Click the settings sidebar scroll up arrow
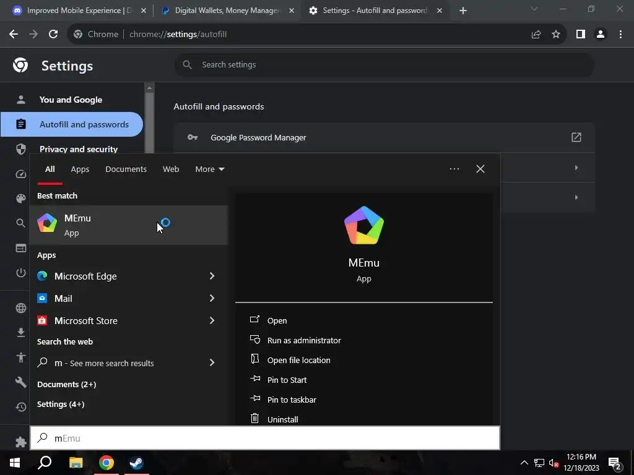The height and width of the screenshot is (475, 634). pos(150,88)
